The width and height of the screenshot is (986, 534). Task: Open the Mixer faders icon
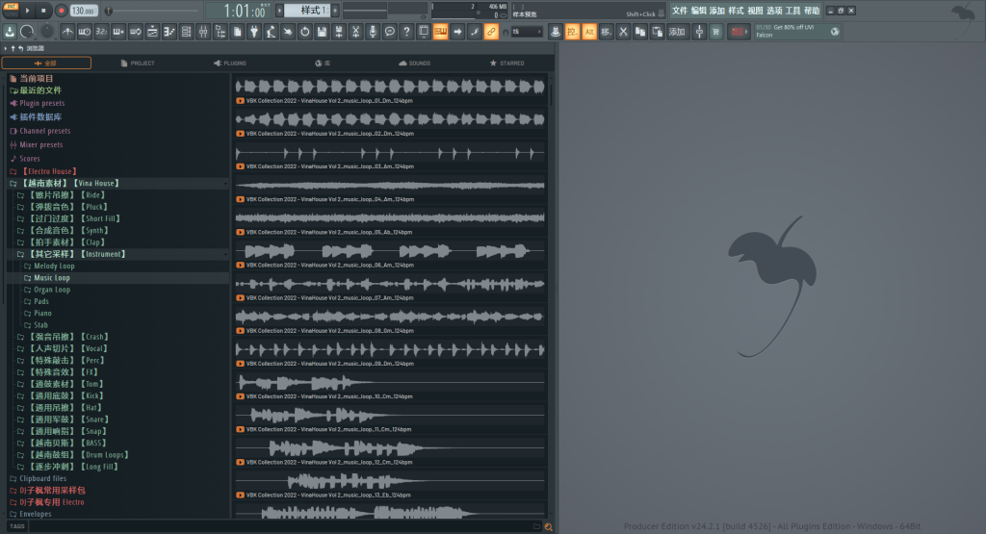(x=203, y=32)
